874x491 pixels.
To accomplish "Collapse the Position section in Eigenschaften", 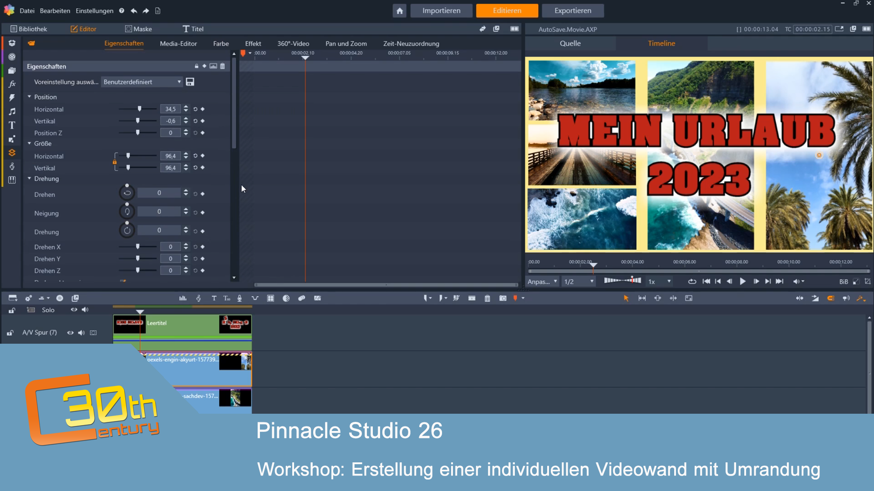I will tap(30, 97).
